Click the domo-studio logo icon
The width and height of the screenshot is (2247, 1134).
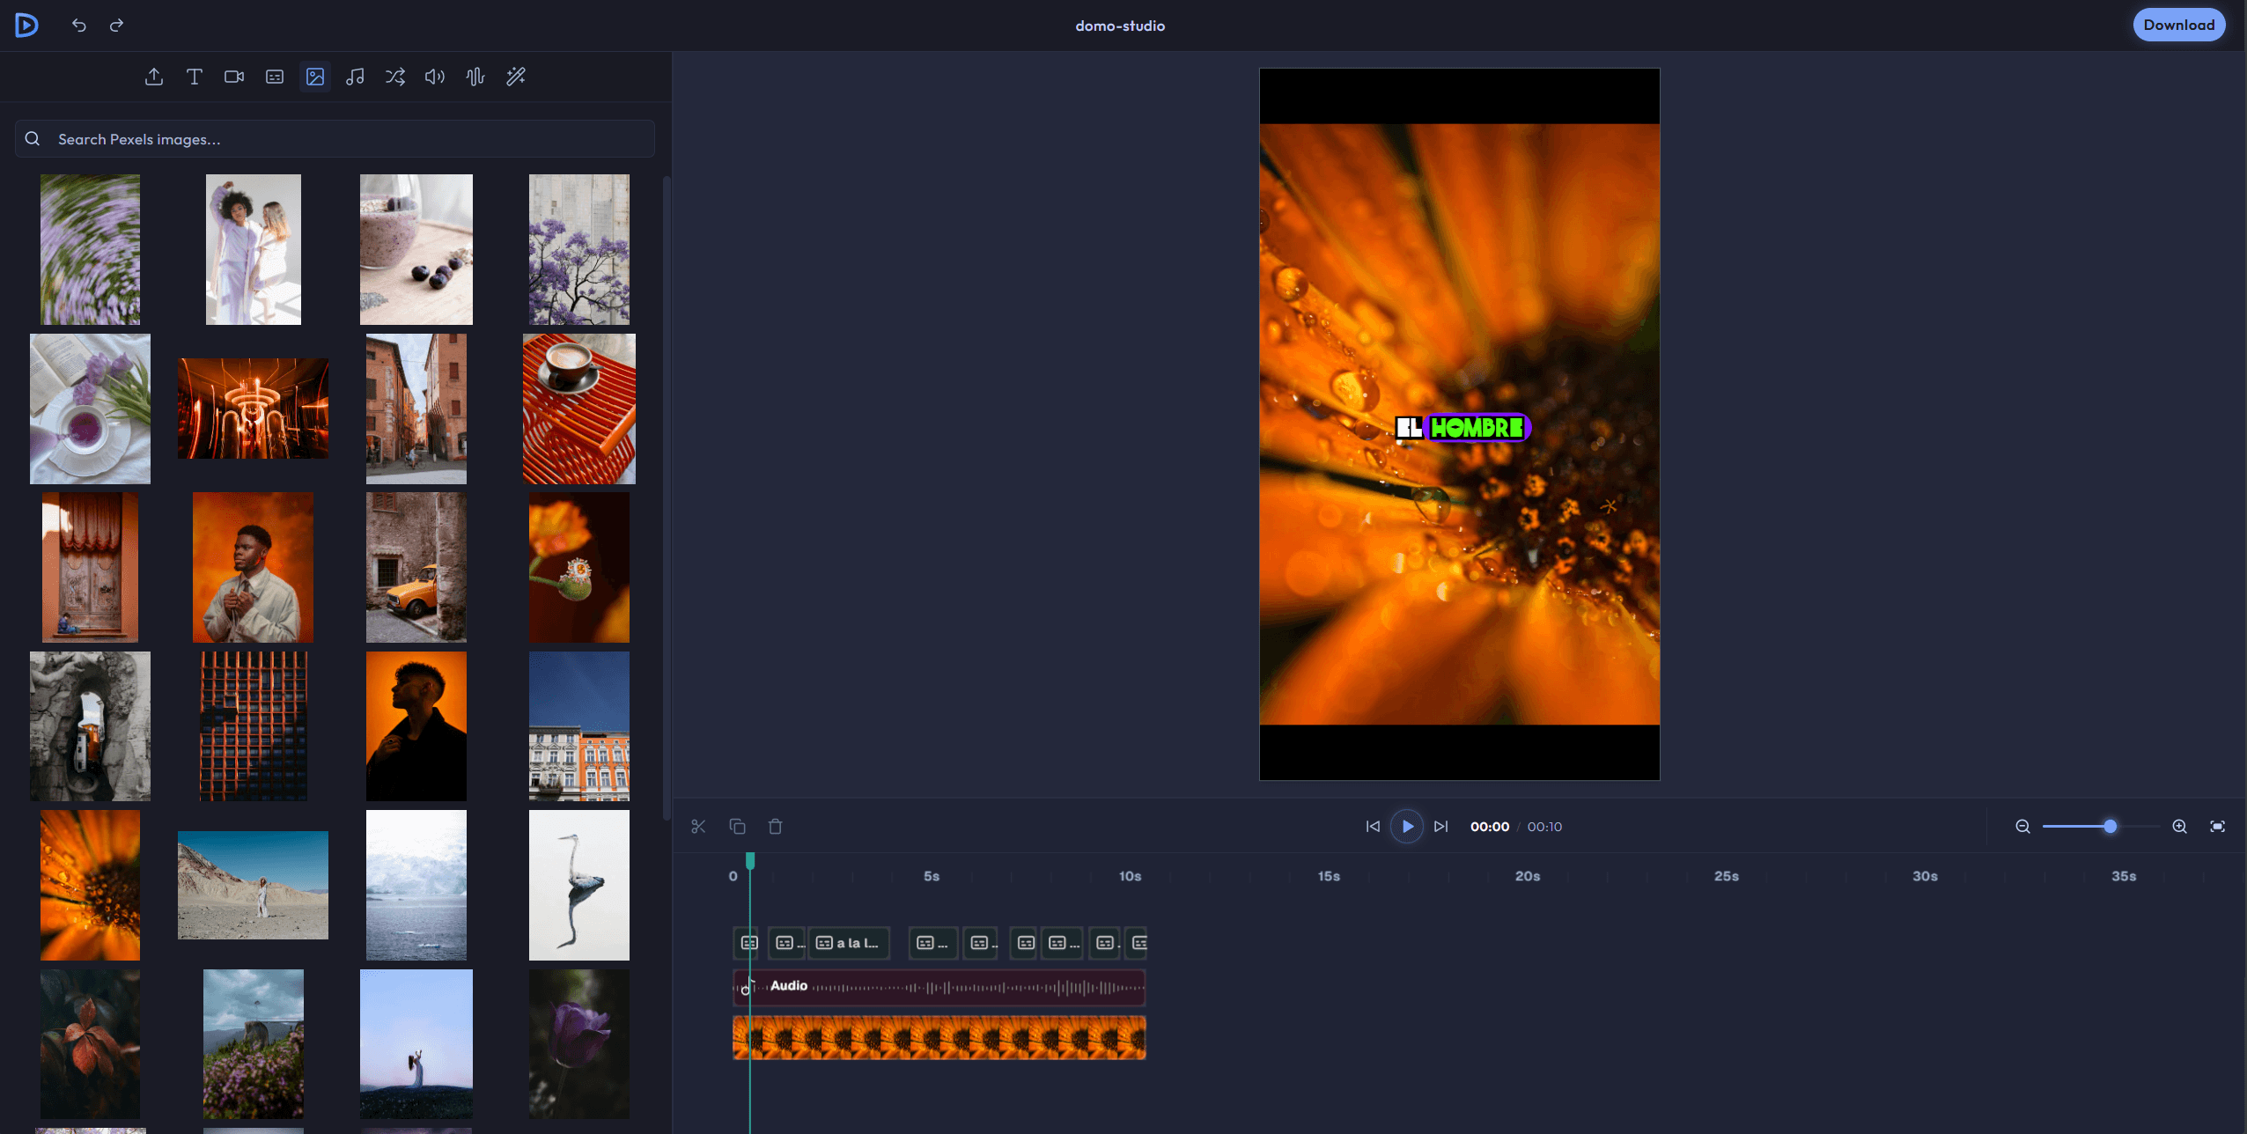point(26,26)
